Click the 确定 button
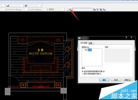This screenshot has width=138, height=100. tap(104, 80)
